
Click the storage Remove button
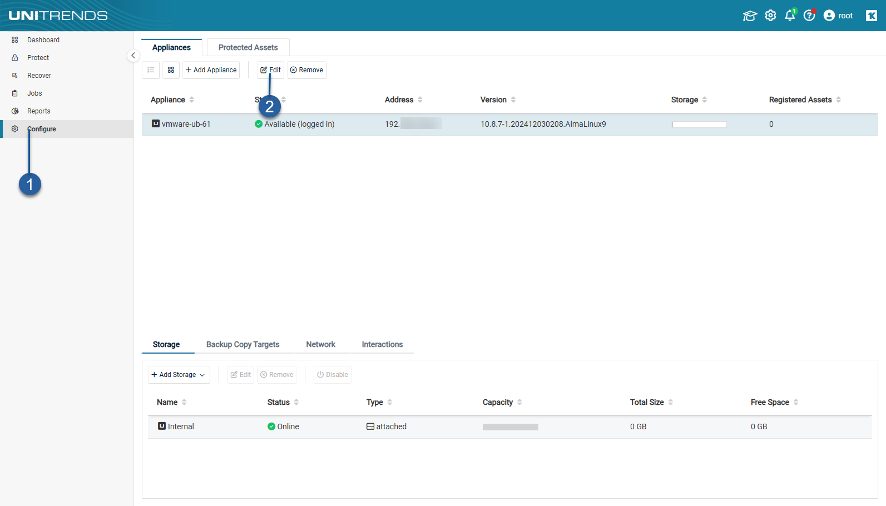[x=277, y=375]
